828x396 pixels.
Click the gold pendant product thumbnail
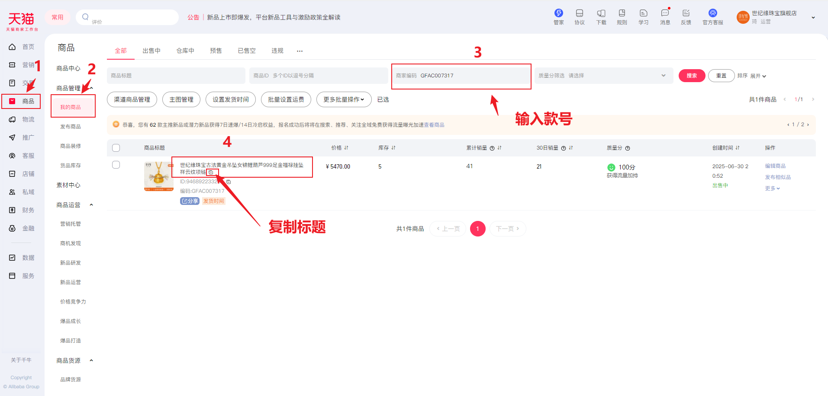(x=158, y=176)
